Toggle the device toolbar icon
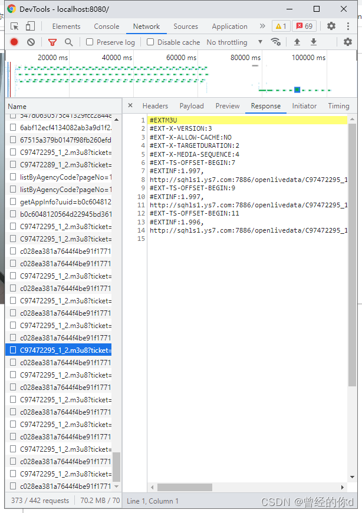Screen dimensions: 362x513 point(30,26)
